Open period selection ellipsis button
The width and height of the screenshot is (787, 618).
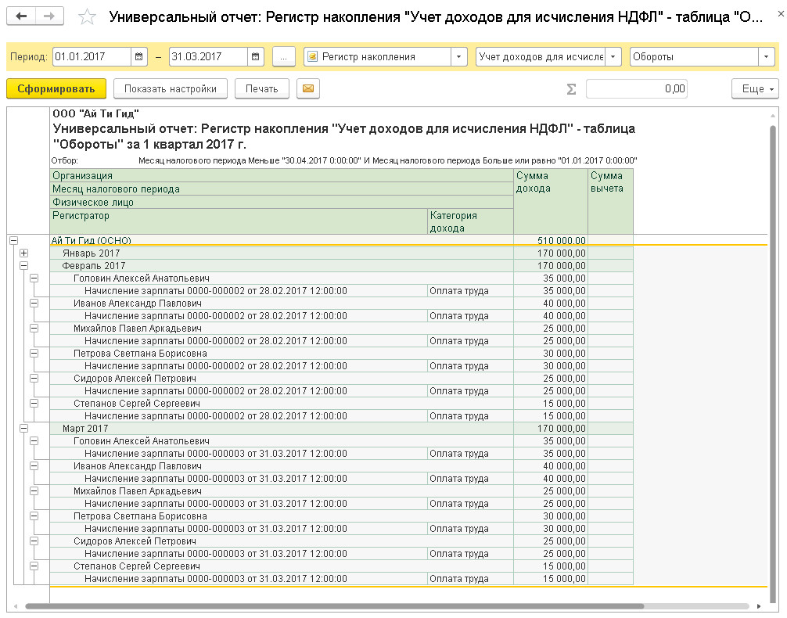[x=283, y=57]
